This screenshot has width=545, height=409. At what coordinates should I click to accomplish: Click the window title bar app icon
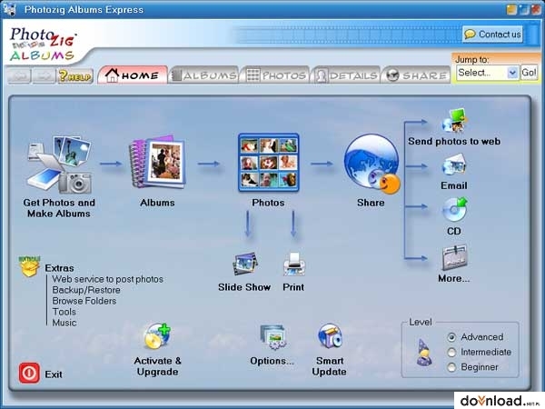click(x=10, y=9)
